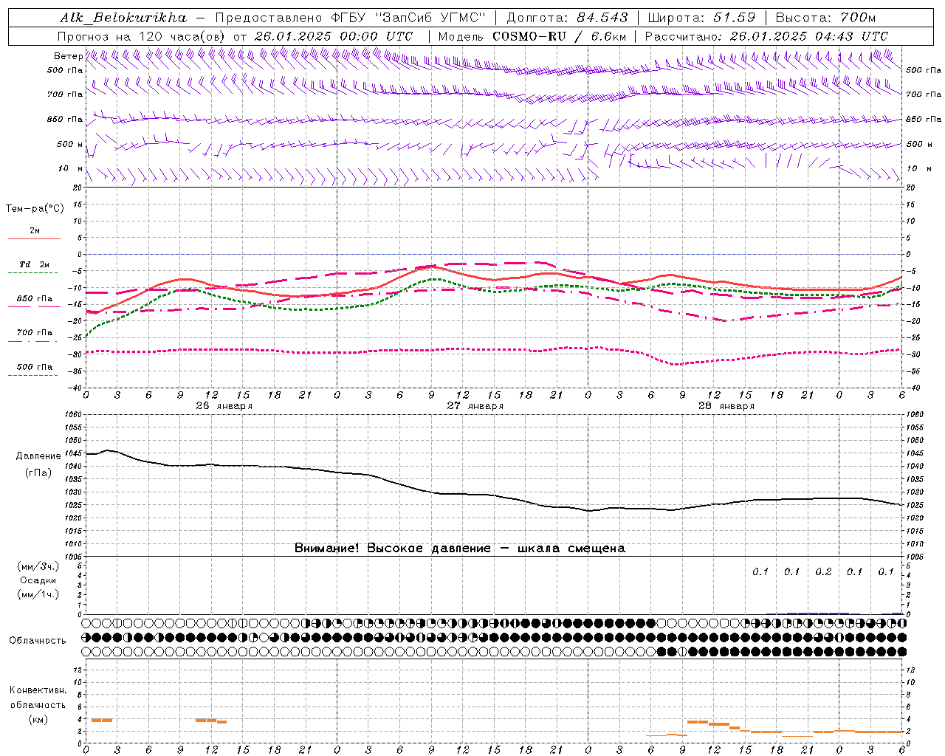
Task: Click the Ветер wind panel label
Action: [68, 55]
